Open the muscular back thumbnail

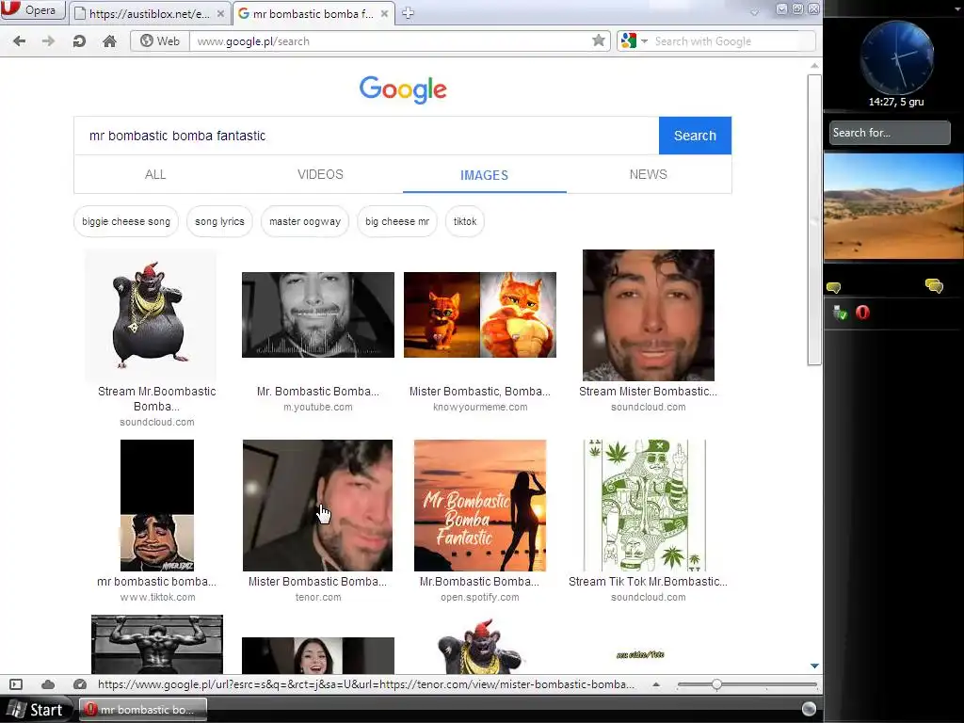pyautogui.click(x=157, y=644)
